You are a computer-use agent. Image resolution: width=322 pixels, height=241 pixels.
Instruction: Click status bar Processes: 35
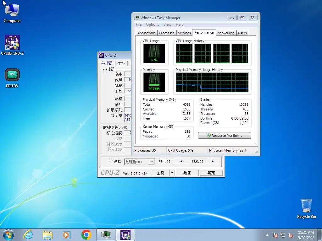click(145, 150)
